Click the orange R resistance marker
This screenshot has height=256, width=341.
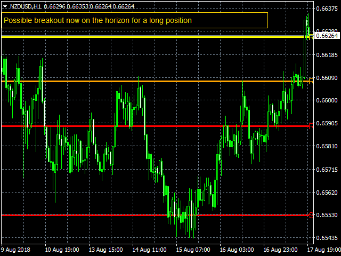311,82
